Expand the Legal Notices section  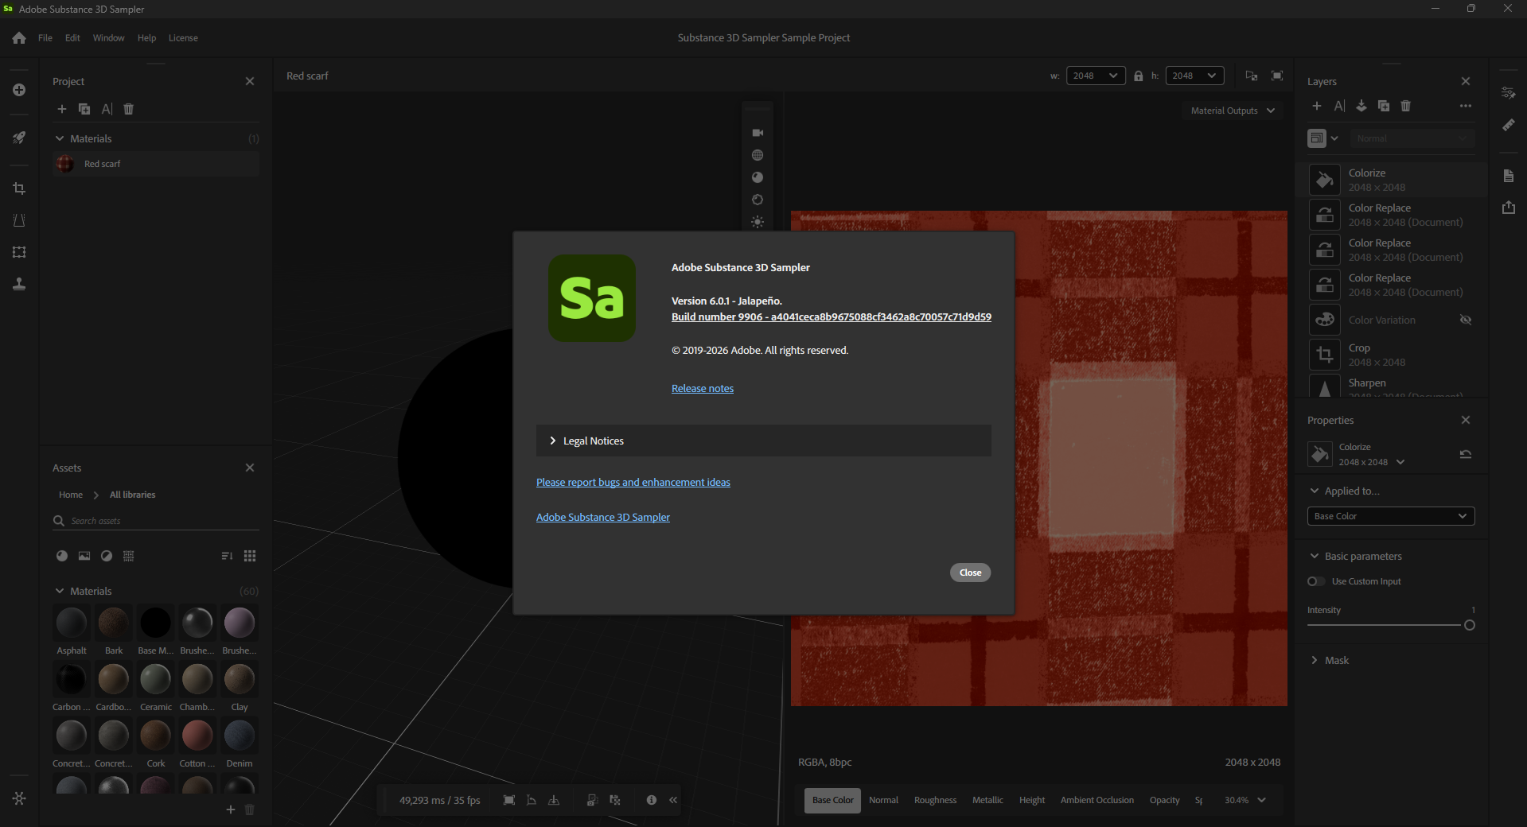tap(764, 441)
